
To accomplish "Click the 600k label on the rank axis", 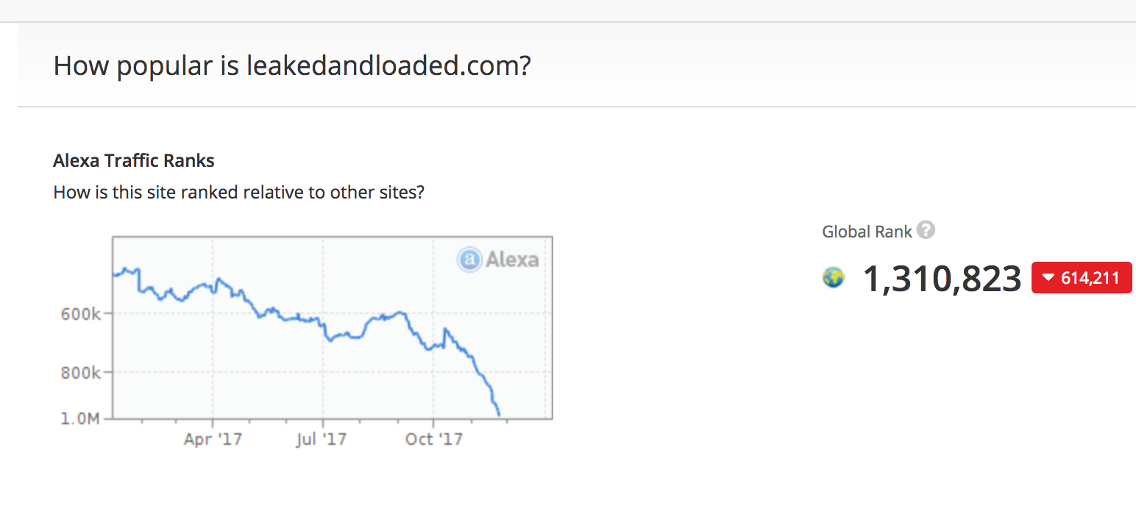I will [x=81, y=314].
